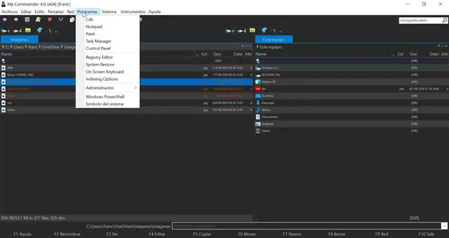Click the Objetos 3D folder icon
The height and width of the screenshot is (238, 449).
pos(258,82)
